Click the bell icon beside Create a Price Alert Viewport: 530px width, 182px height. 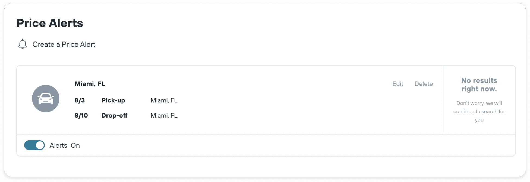[x=23, y=44]
